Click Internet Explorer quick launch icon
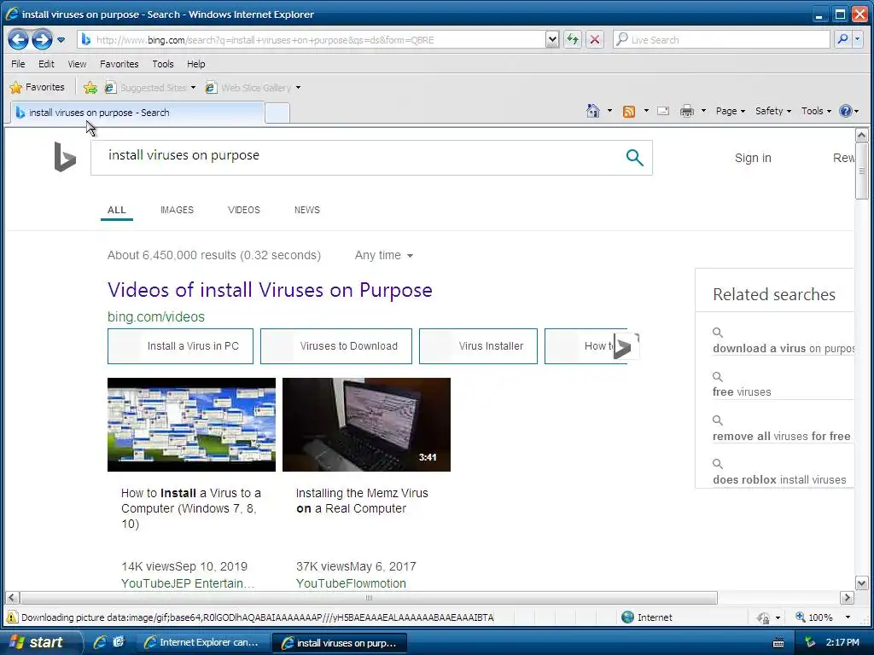 (x=101, y=642)
